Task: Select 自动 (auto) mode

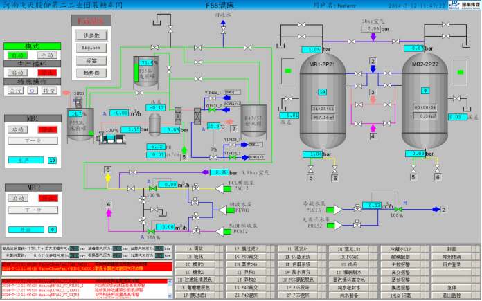Action: [x=17, y=55]
